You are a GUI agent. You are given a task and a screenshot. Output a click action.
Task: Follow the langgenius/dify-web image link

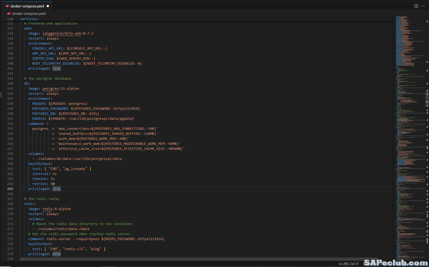coord(62,34)
